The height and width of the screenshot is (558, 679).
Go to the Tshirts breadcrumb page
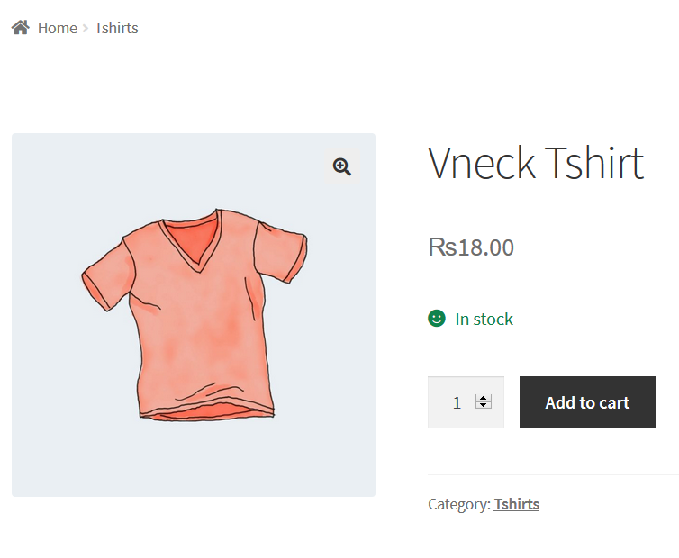pyautogui.click(x=116, y=28)
